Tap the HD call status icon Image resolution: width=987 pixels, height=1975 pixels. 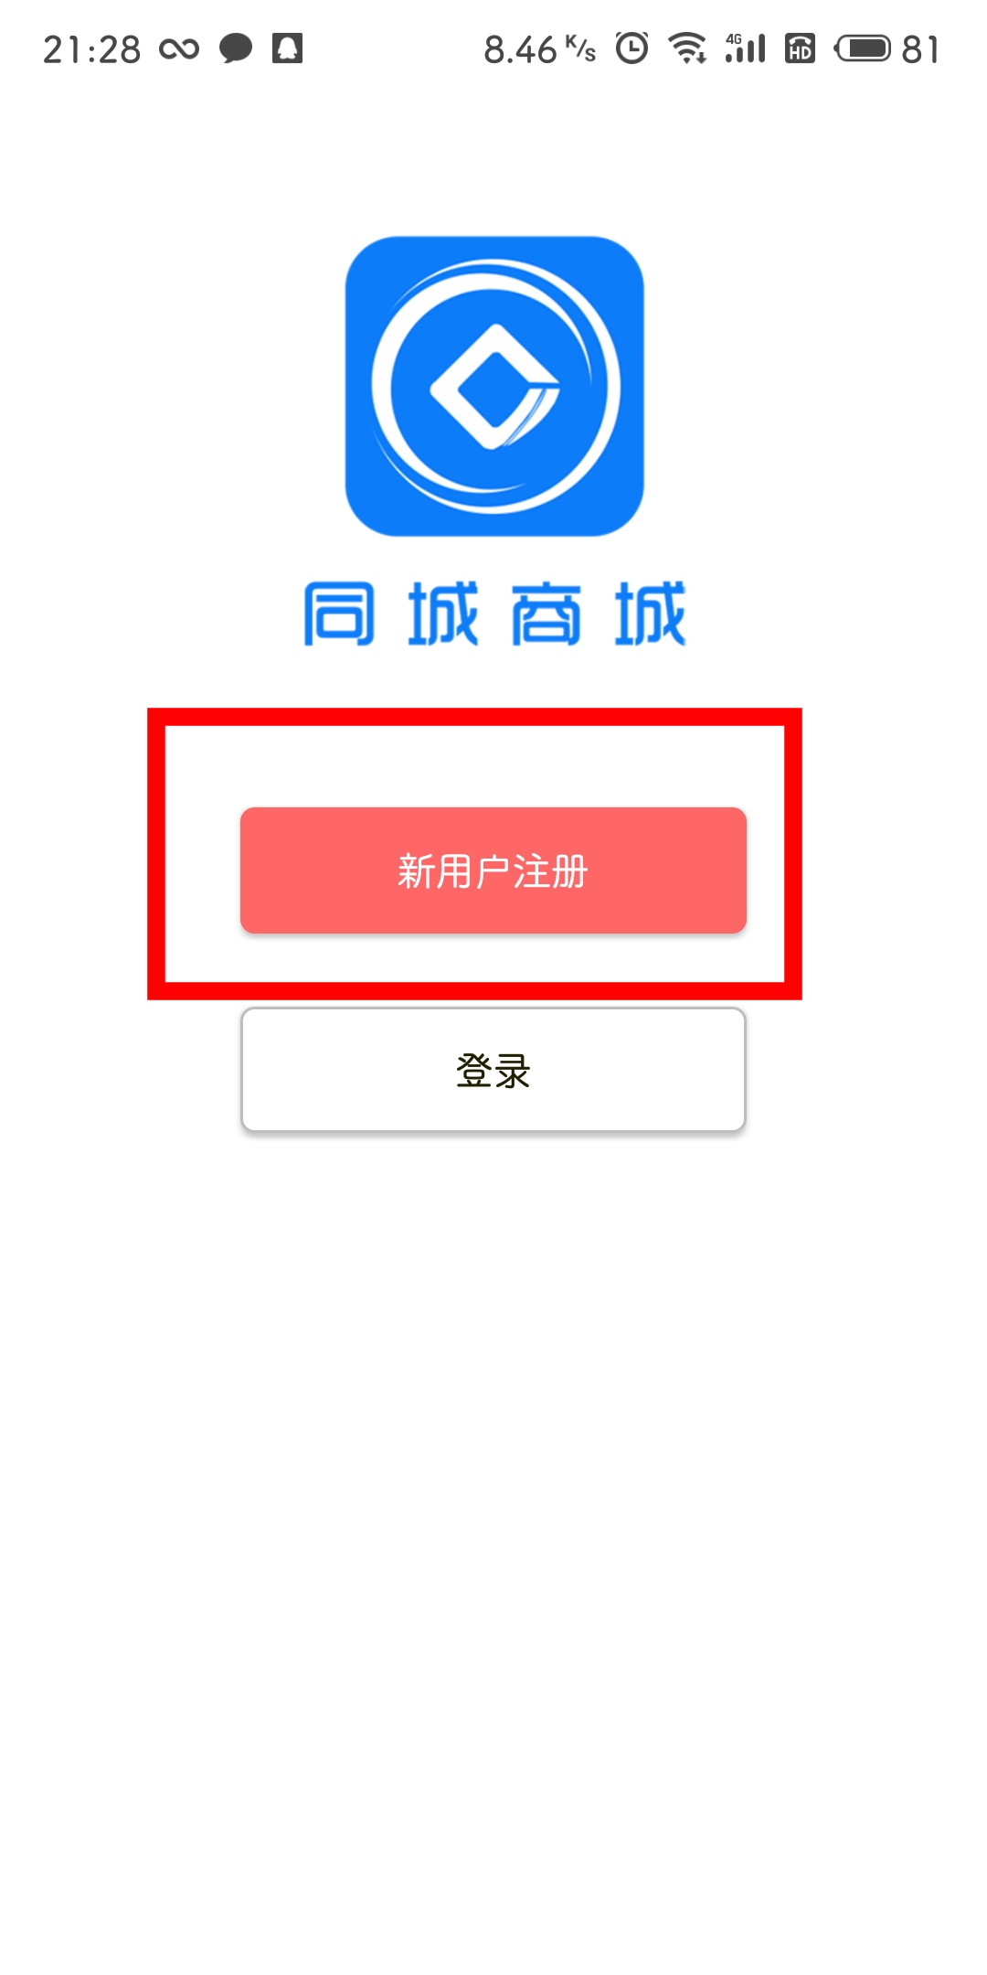(x=800, y=48)
